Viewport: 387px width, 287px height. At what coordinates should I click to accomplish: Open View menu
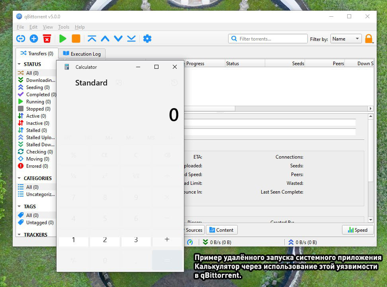[x=48, y=27]
